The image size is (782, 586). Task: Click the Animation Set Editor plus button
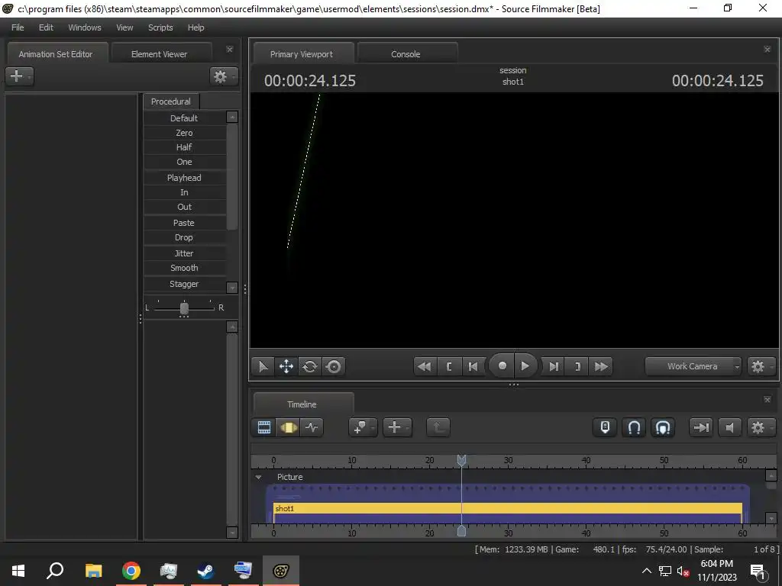click(19, 76)
